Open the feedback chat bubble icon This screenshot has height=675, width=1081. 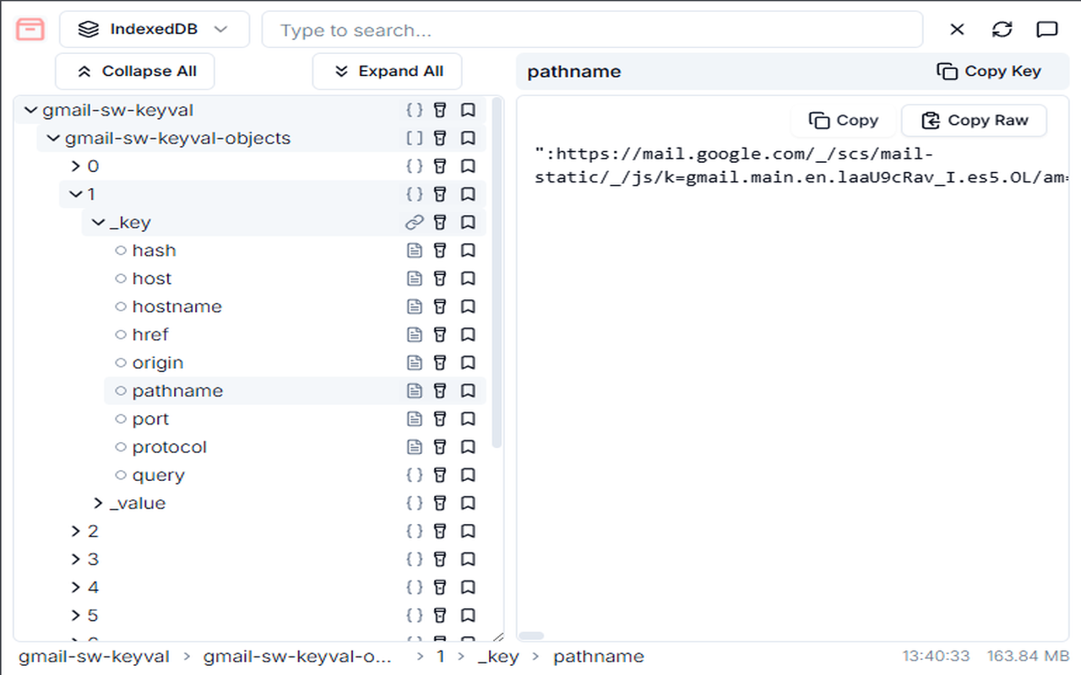tap(1046, 29)
